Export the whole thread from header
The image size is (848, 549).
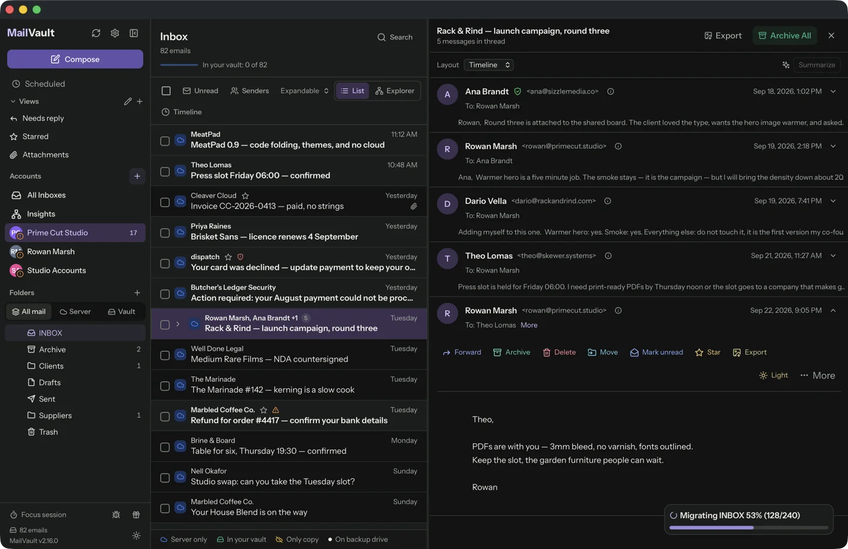click(x=723, y=35)
